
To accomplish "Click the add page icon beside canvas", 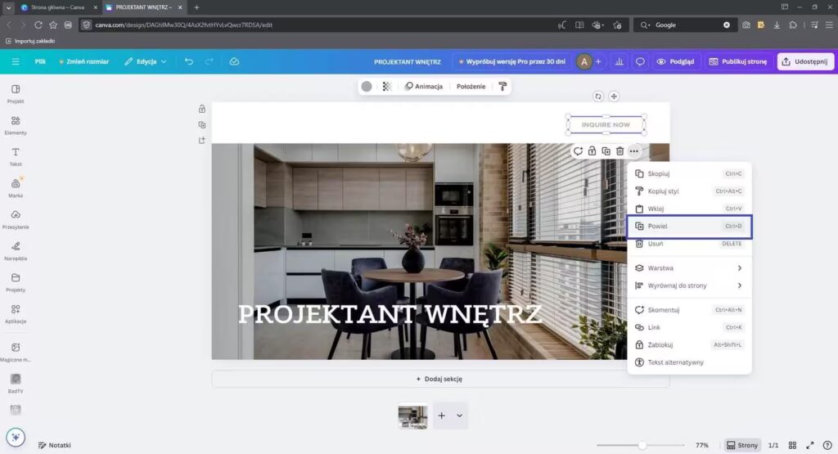I will 201,140.
